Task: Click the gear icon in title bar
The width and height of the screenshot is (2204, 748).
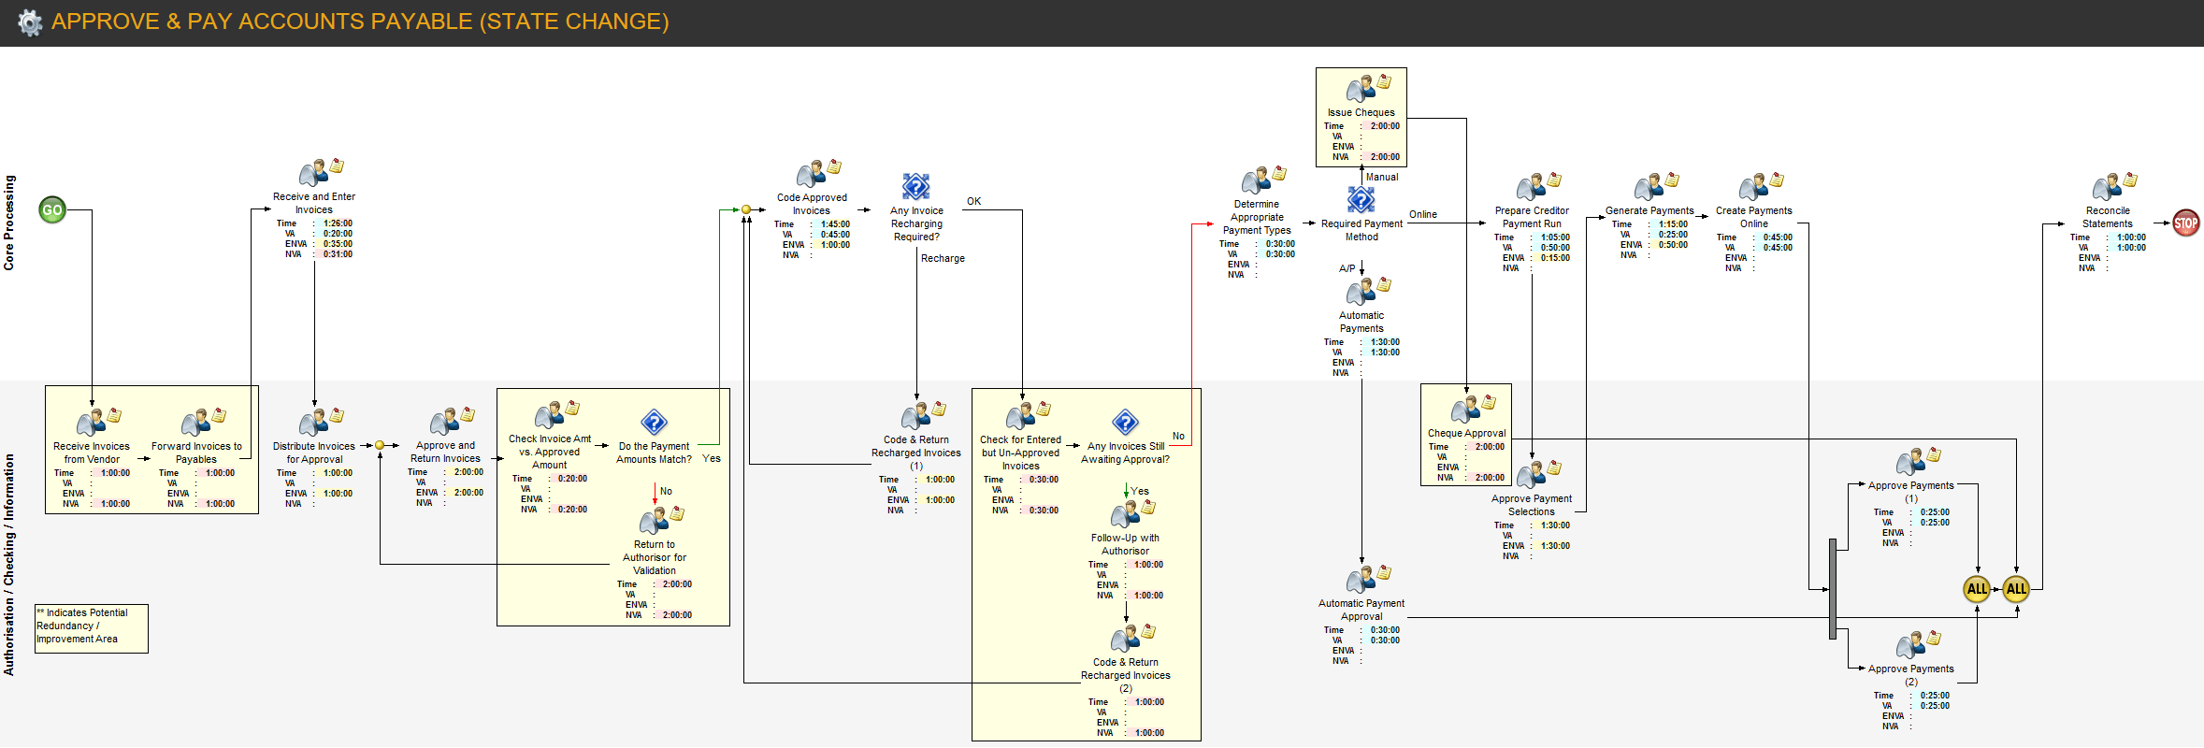Action: tap(30, 22)
